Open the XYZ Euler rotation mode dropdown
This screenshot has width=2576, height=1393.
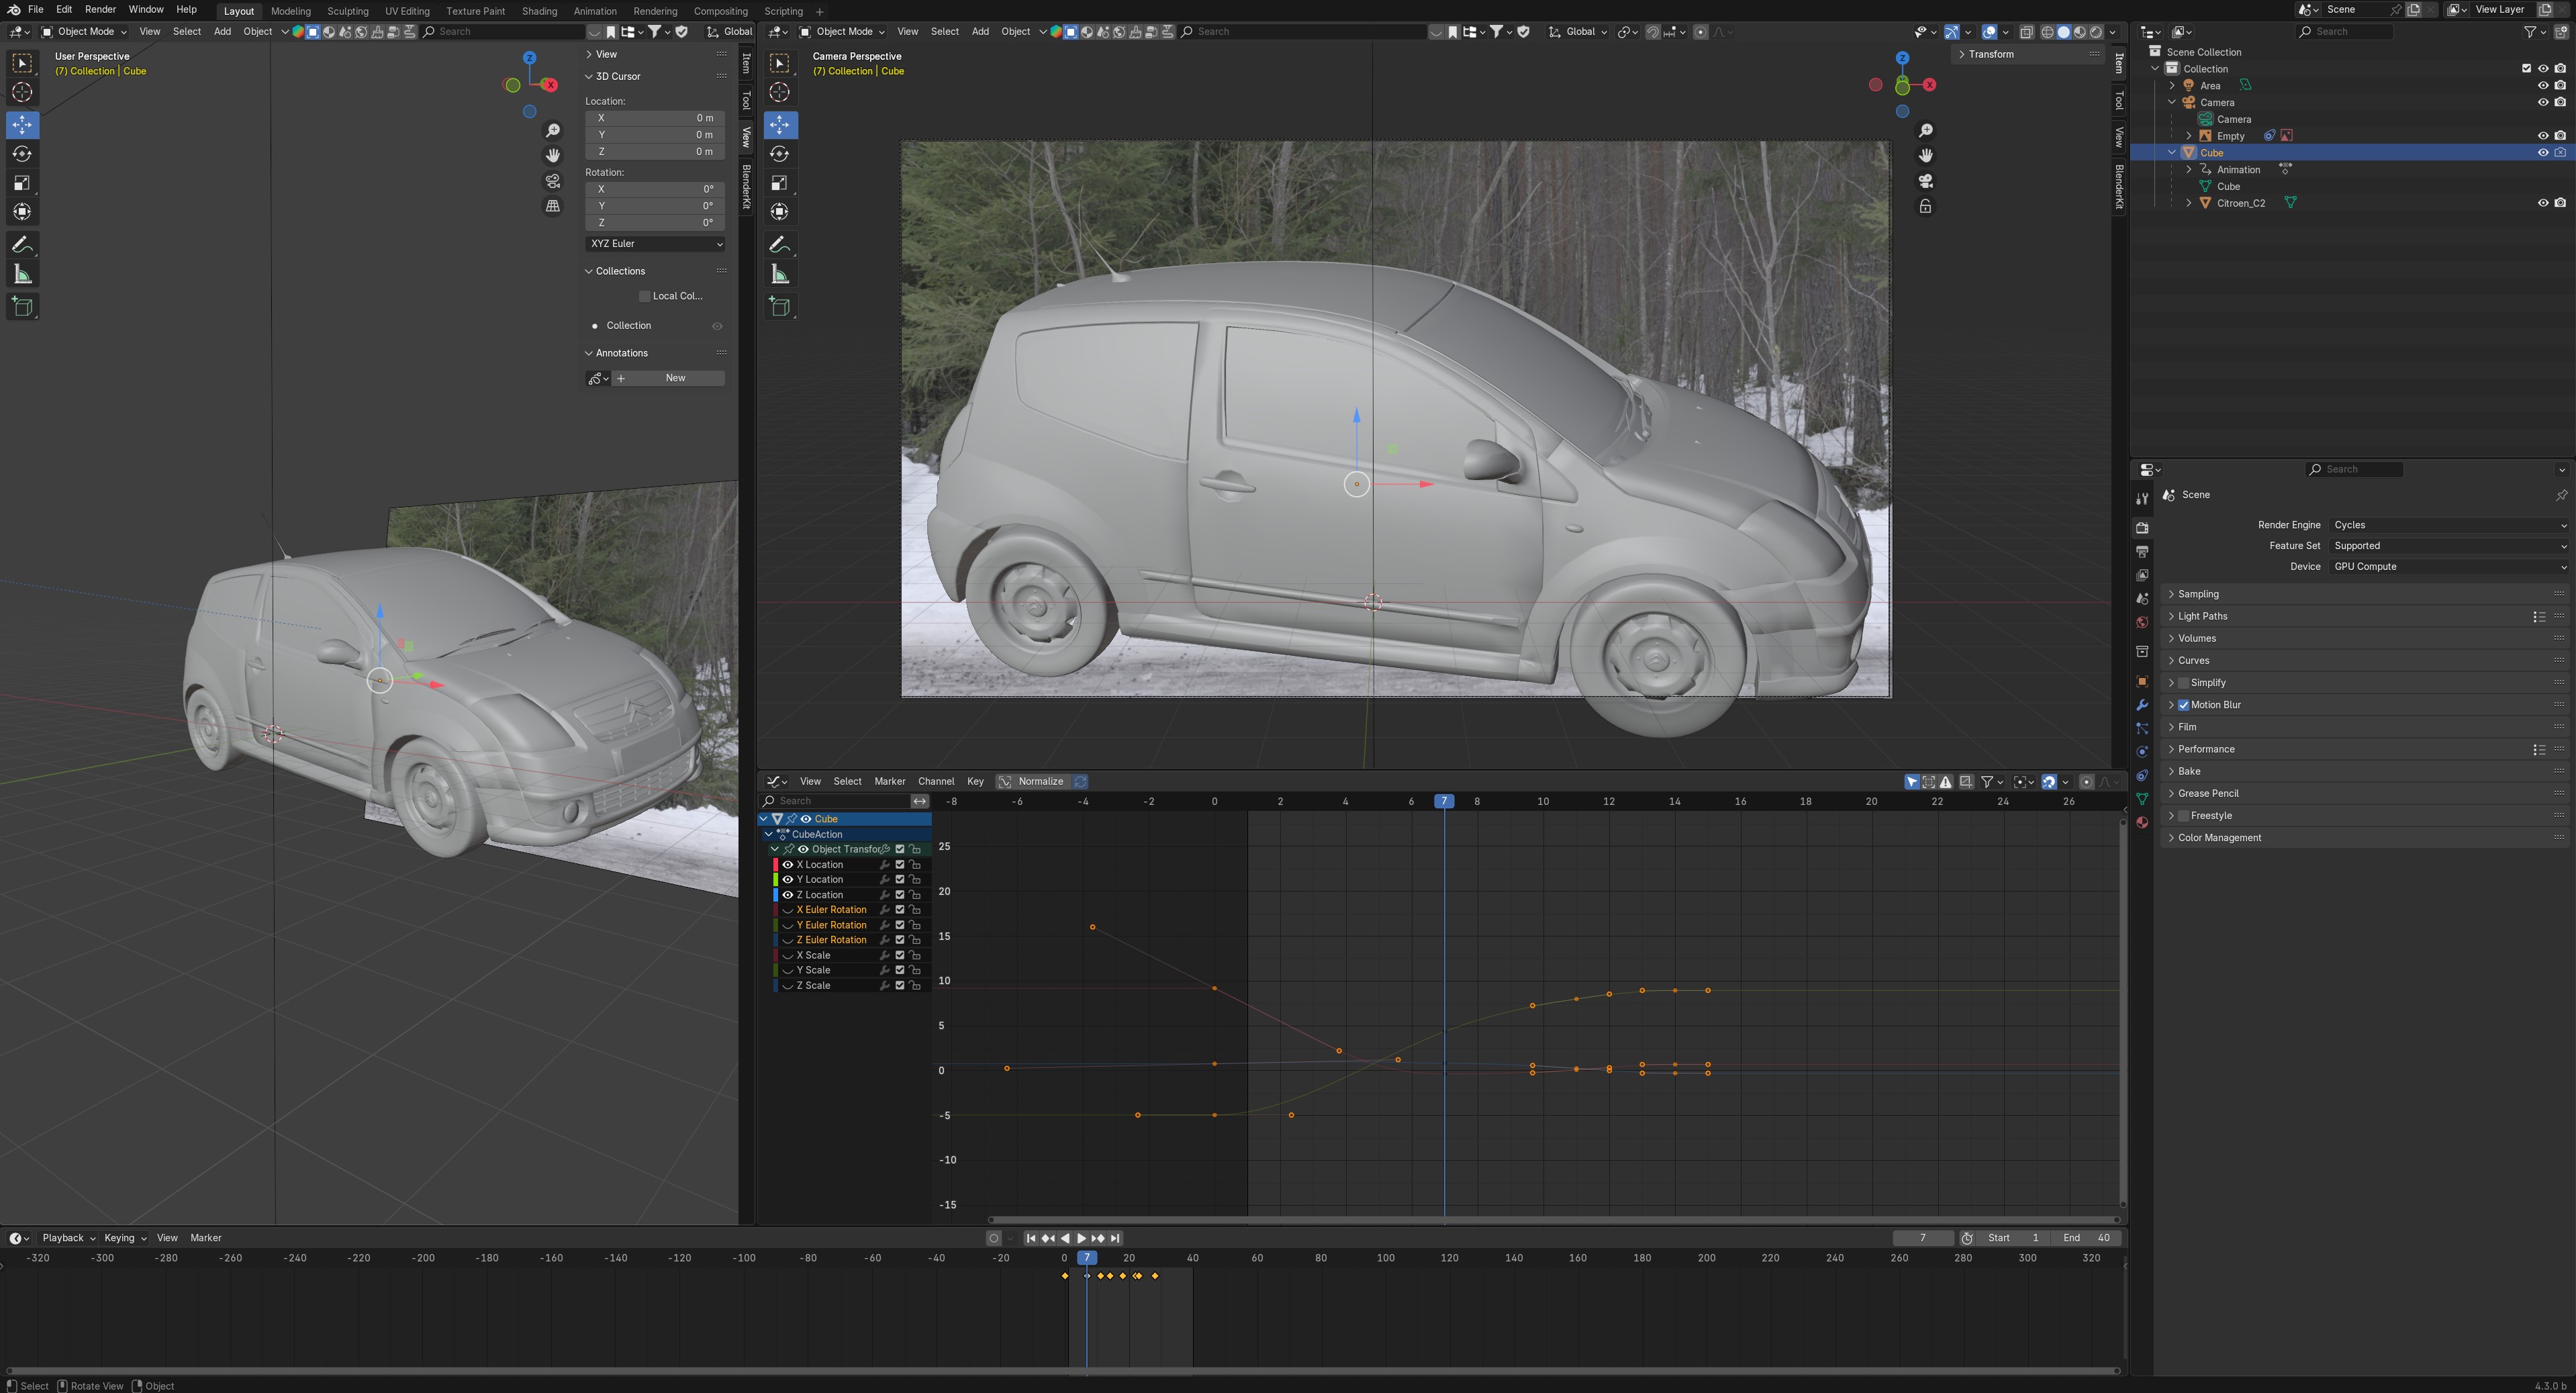point(655,244)
